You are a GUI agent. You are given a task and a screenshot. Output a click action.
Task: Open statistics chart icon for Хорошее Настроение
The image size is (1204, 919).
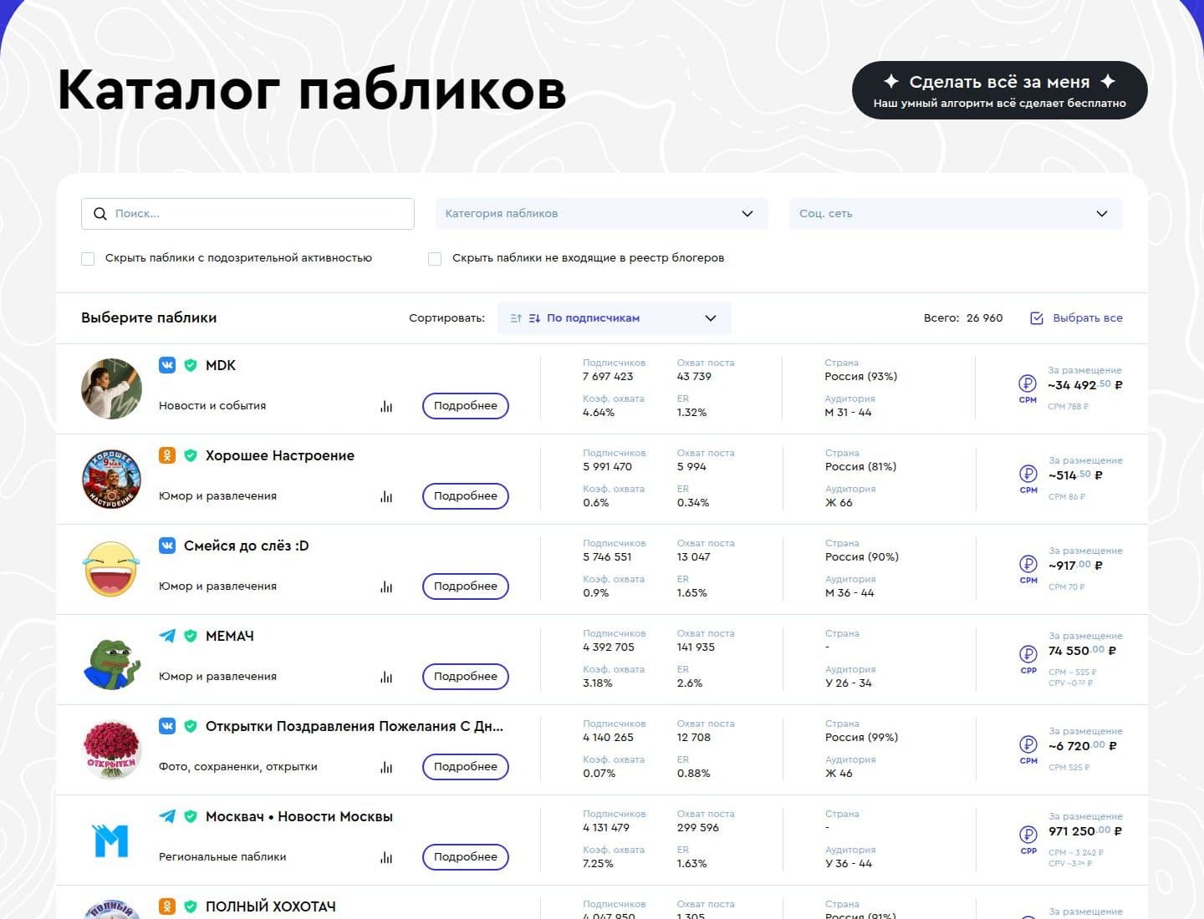(386, 496)
